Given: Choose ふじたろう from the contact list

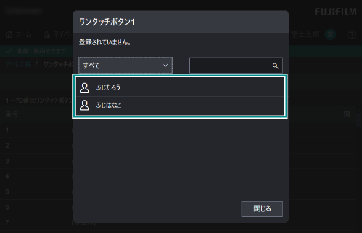Looking at the screenshot, I should click(180, 87).
